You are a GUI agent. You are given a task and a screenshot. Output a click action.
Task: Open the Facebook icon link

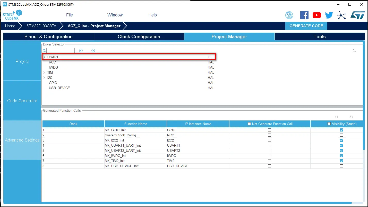(304, 15)
